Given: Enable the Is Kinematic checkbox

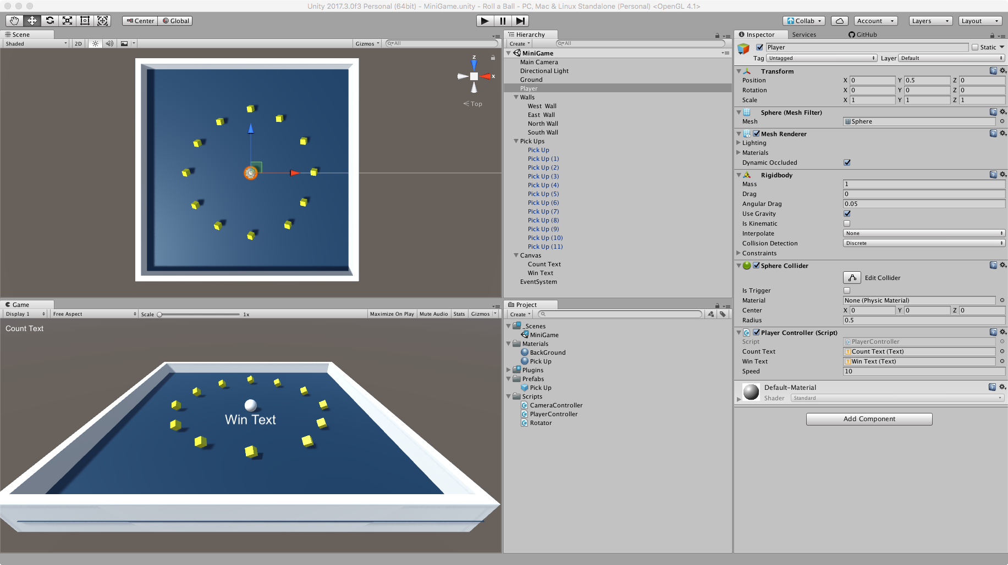Looking at the screenshot, I should coord(847,223).
